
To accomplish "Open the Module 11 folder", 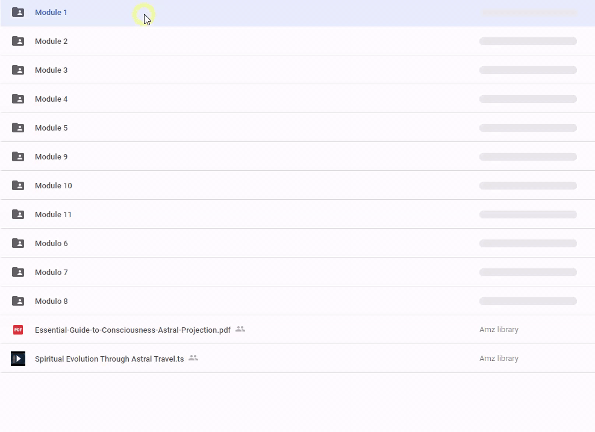I will tap(53, 215).
